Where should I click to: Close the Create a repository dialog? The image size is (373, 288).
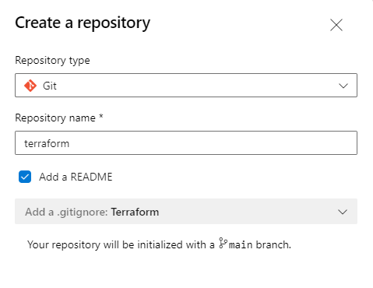(336, 25)
